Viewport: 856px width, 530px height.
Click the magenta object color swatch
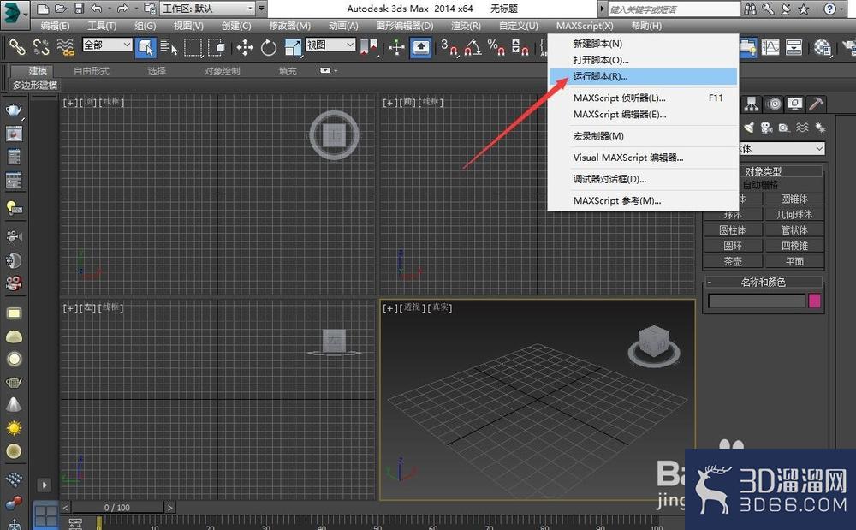(815, 301)
